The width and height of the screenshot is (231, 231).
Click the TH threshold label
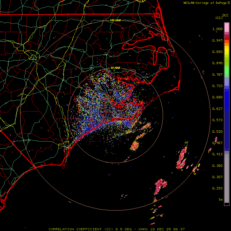pos(220,200)
